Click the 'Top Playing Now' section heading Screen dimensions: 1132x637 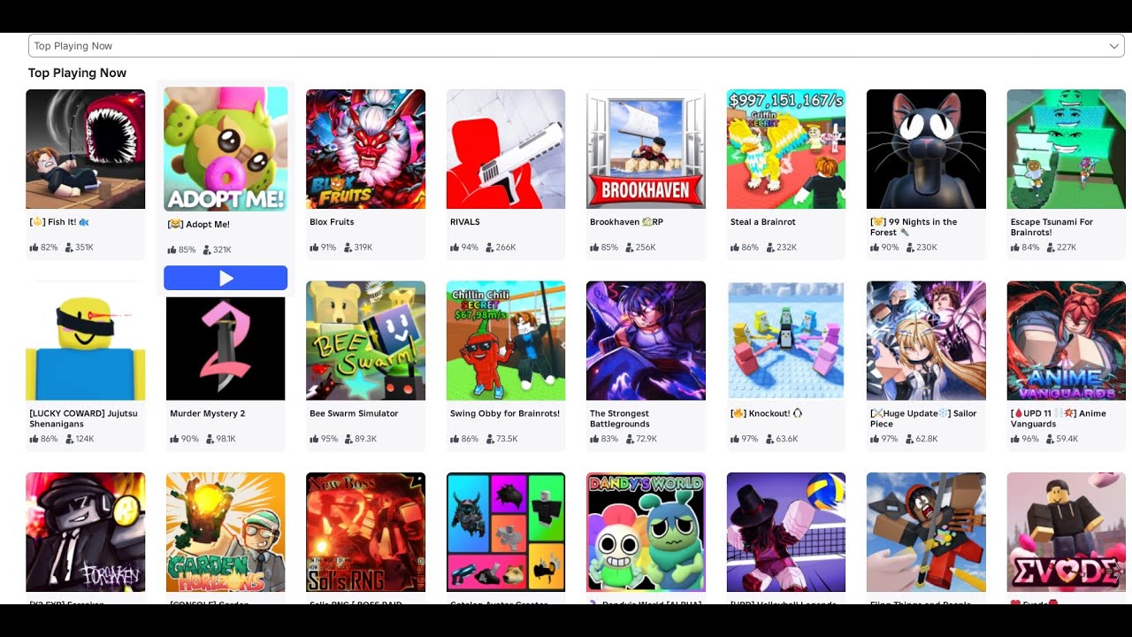coord(77,73)
